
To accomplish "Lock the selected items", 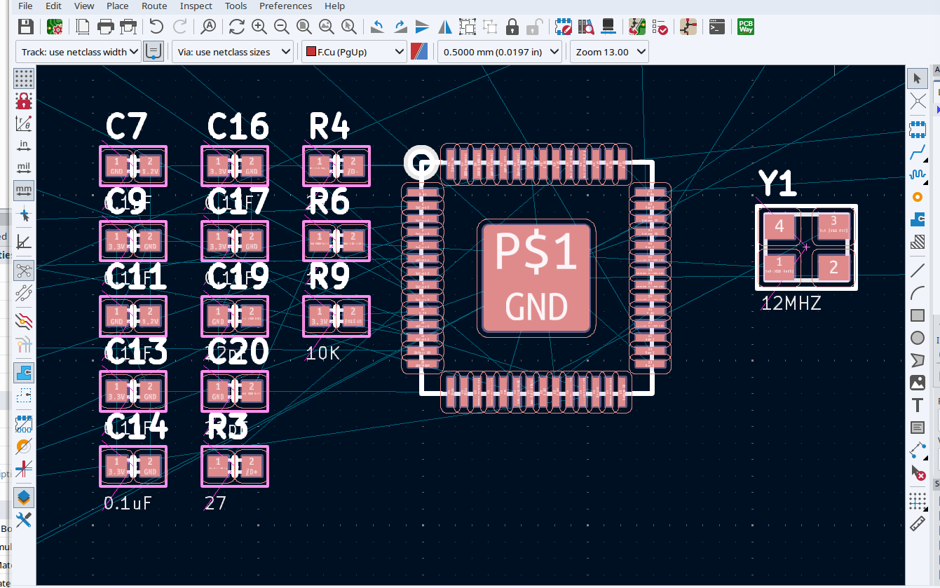I will (x=512, y=27).
